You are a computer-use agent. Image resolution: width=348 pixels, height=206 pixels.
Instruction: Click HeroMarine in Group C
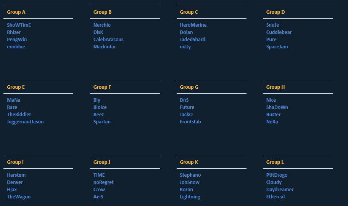193,25
